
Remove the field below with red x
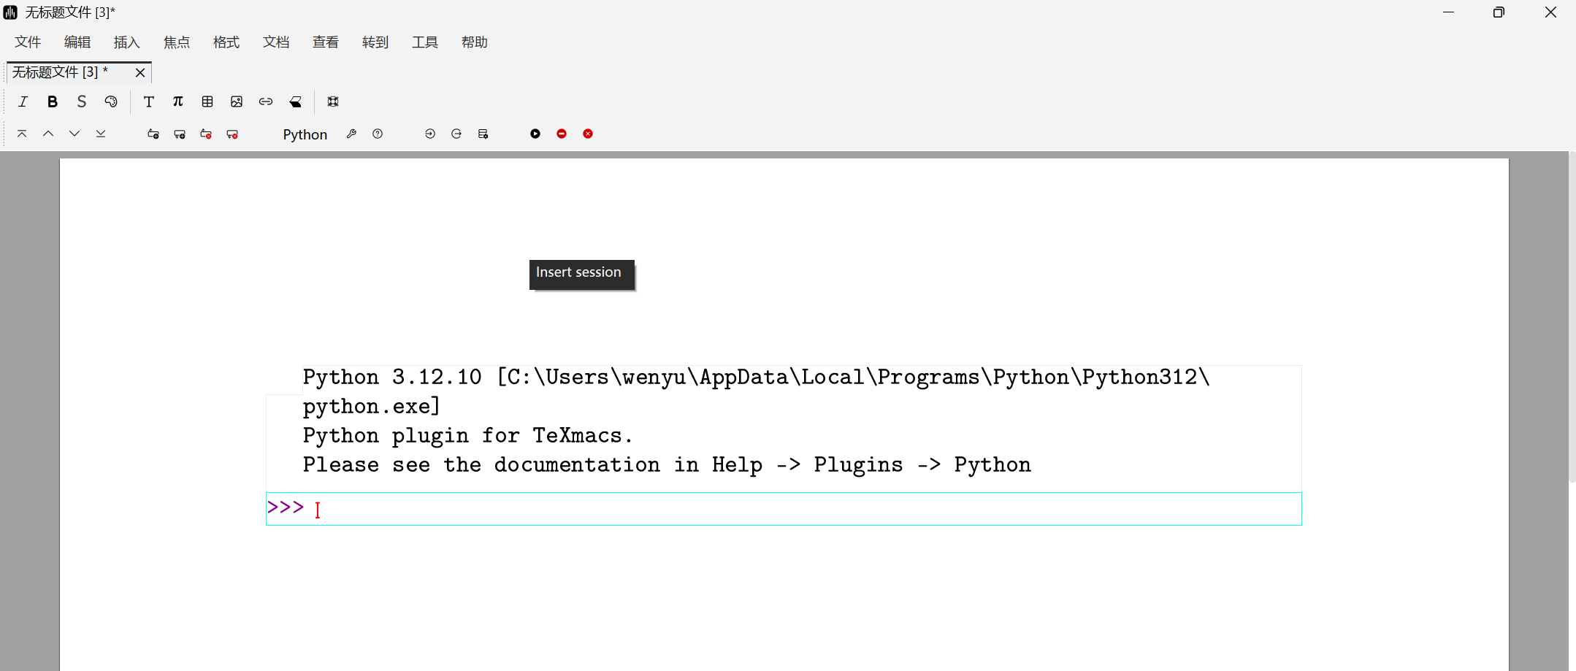(232, 134)
